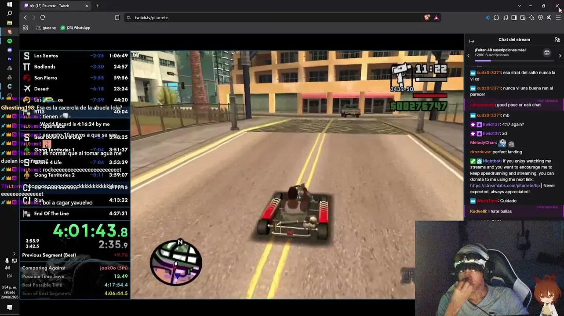The height and width of the screenshot is (316, 564).
Task: Open the Brave Shields lion icon
Action: point(427,18)
